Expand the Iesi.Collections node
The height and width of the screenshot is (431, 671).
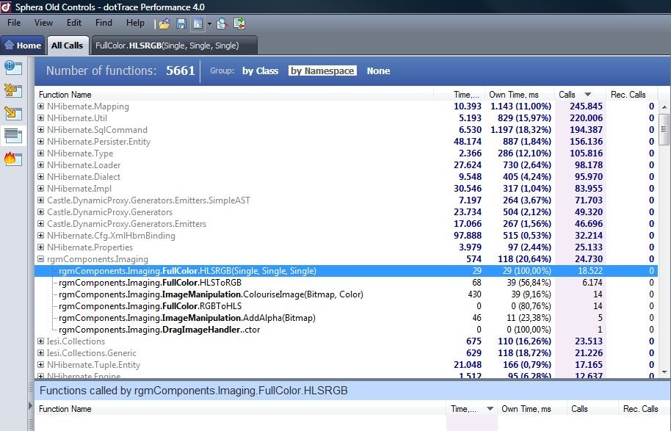coord(40,341)
